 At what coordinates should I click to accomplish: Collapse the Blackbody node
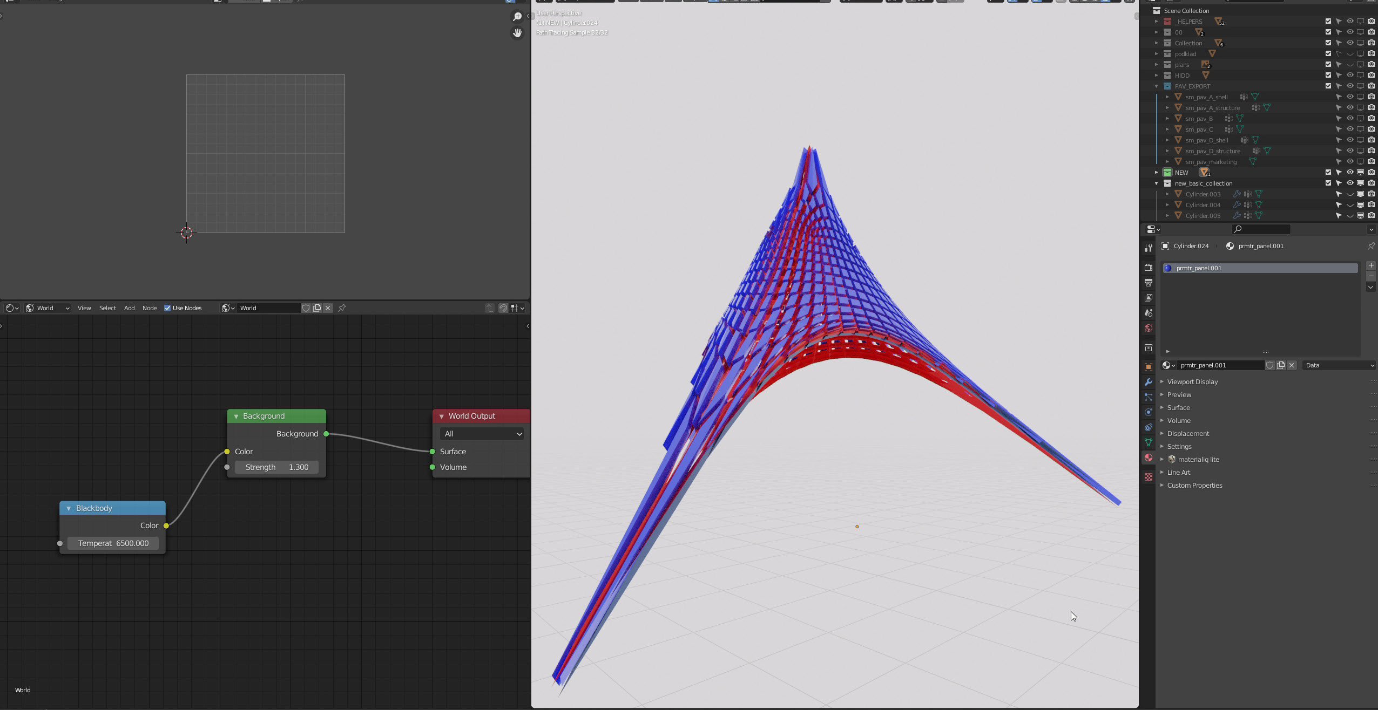69,509
